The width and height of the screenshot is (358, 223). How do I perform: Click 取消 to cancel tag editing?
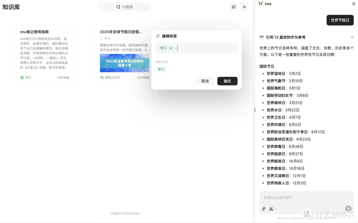pos(205,81)
